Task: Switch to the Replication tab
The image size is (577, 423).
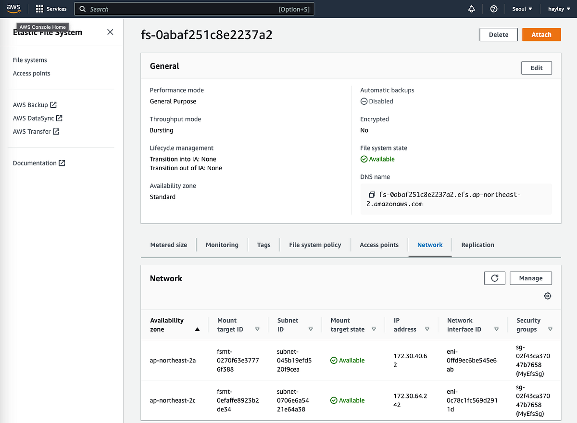Action: [477, 245]
